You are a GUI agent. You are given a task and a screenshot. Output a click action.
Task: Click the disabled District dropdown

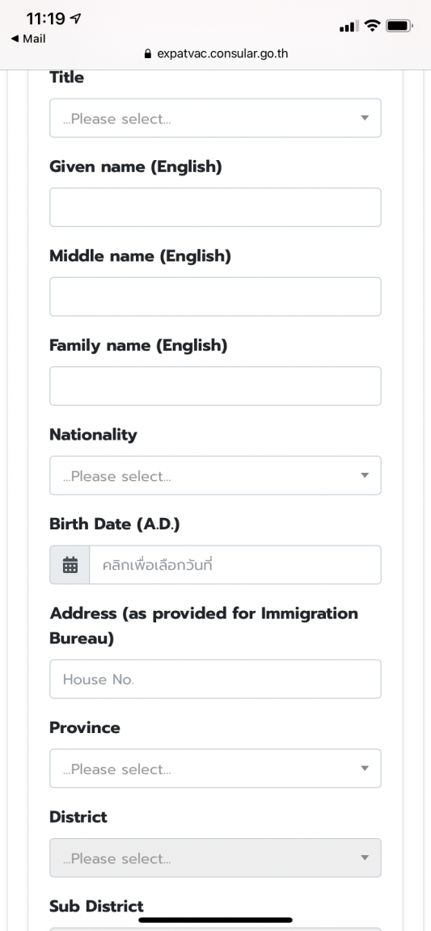click(215, 858)
